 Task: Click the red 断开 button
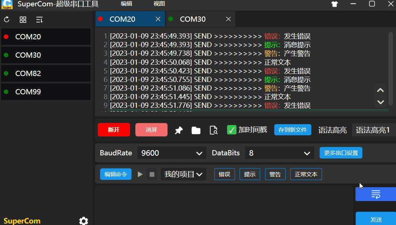(114, 130)
